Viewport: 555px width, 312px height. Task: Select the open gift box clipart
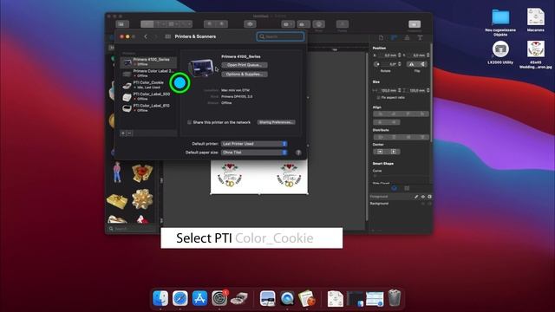[142, 172]
